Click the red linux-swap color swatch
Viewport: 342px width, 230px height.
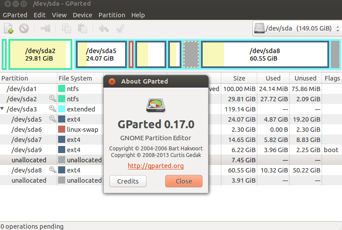[x=62, y=129]
